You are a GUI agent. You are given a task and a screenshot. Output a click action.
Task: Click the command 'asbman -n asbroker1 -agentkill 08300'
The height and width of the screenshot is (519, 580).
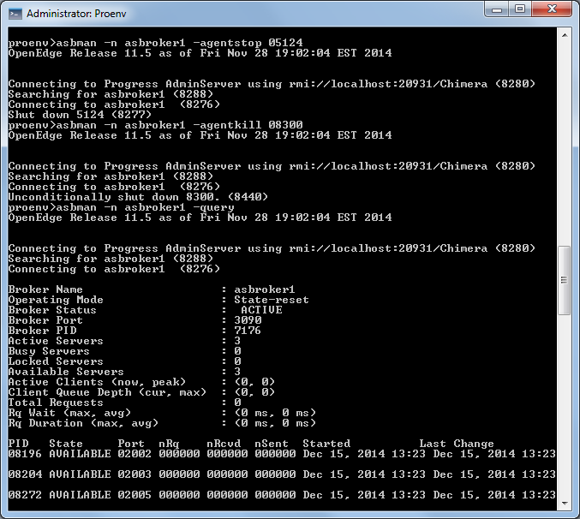tap(179, 125)
